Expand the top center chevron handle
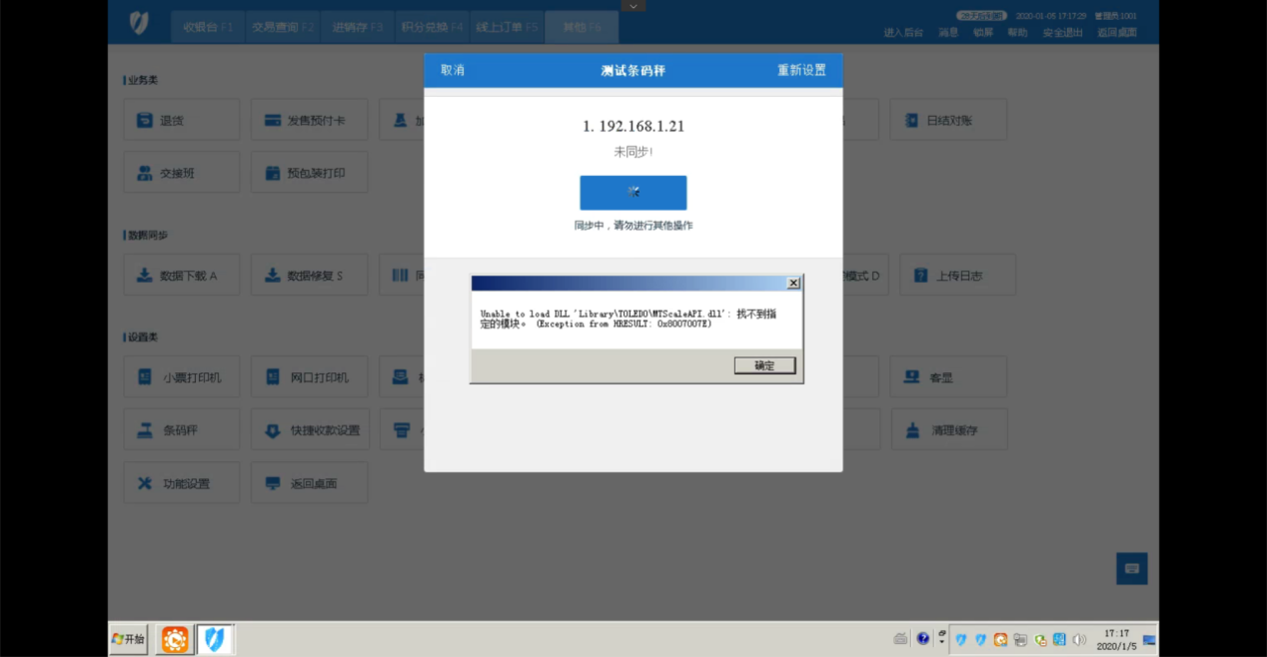 pos(633,6)
